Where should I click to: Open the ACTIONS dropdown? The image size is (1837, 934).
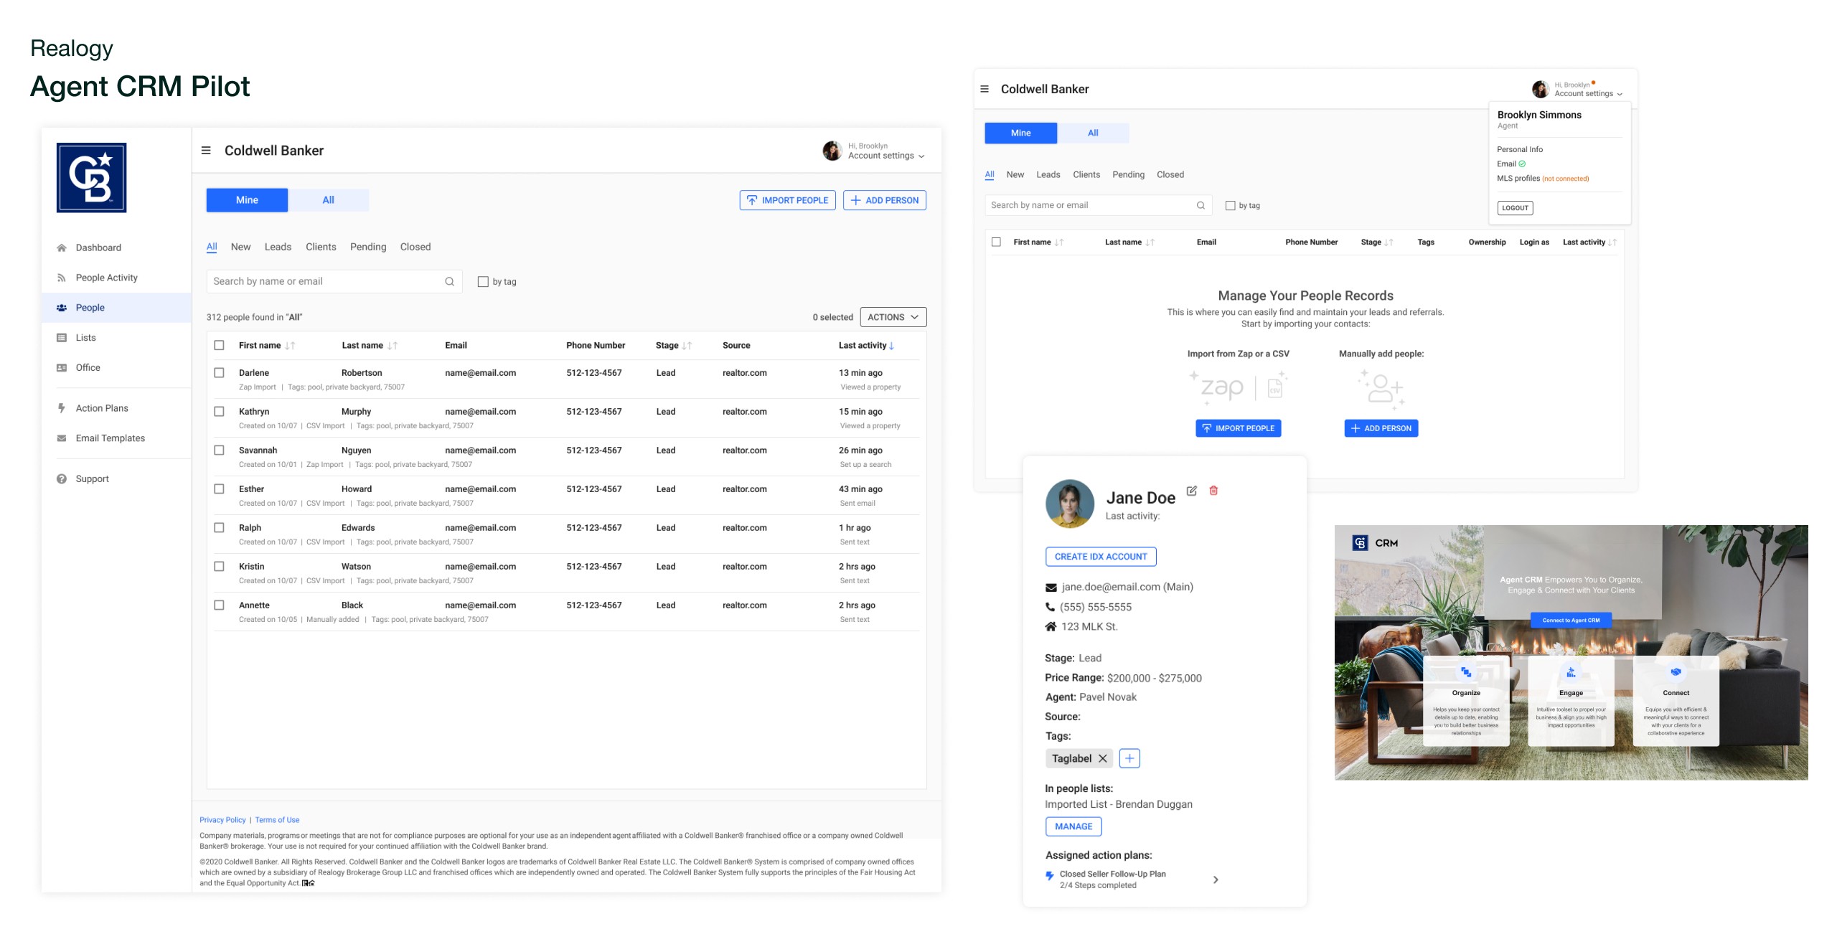(893, 317)
